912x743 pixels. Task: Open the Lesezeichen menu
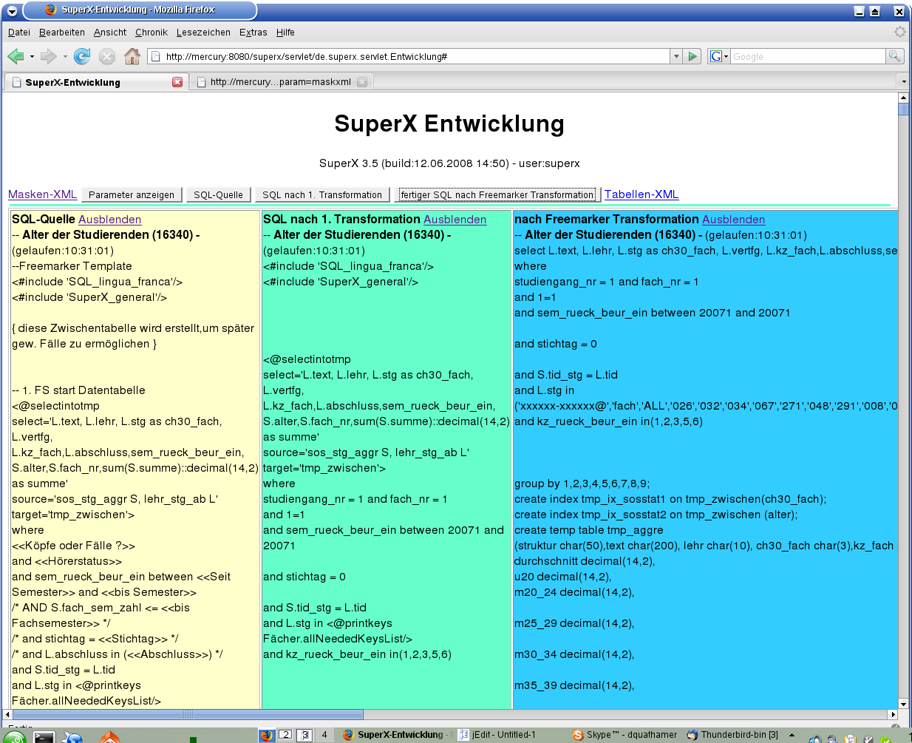[x=203, y=33]
